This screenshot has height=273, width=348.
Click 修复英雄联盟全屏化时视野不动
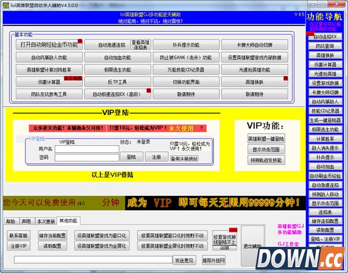tap(172, 246)
